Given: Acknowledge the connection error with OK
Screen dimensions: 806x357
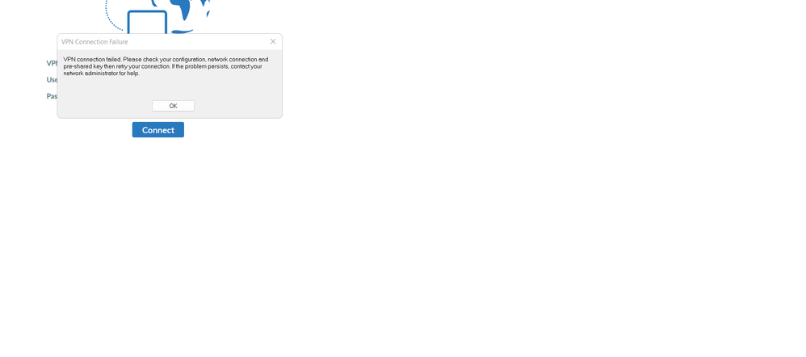Looking at the screenshot, I should point(173,106).
